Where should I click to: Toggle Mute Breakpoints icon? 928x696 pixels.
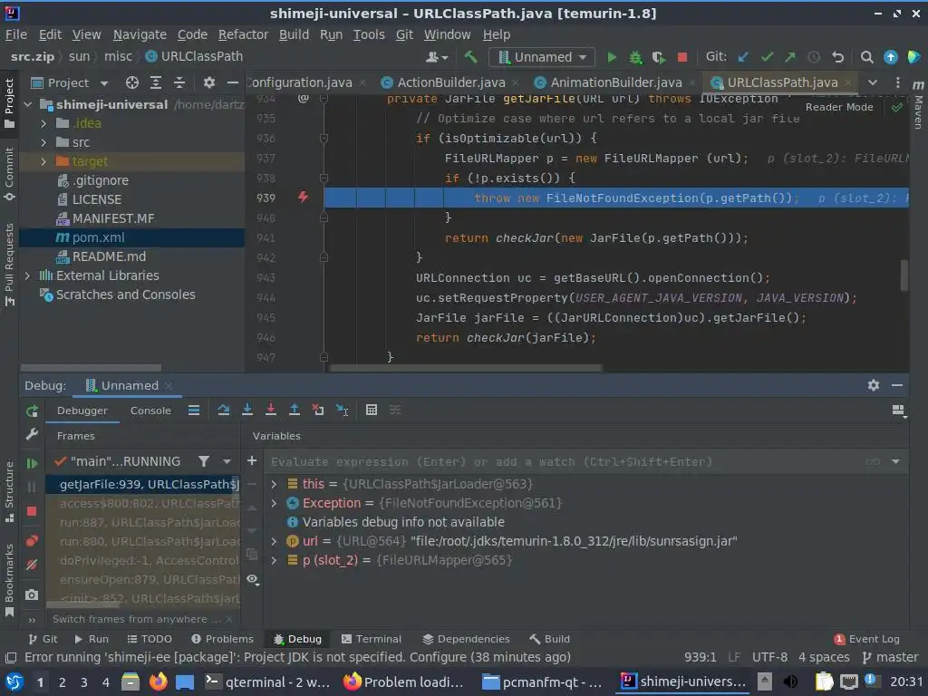(32, 565)
